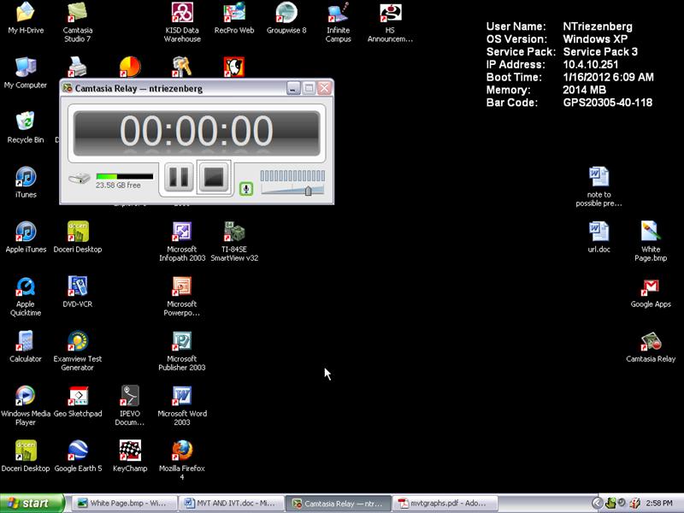This screenshot has width=684, height=513.
Task: Select the Examview Test Generator icon
Action: click(x=78, y=351)
